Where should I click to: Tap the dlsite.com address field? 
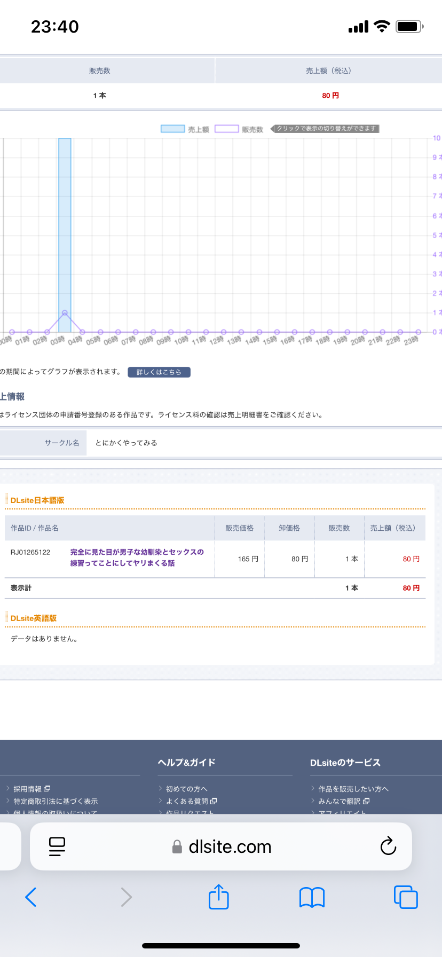(230, 846)
